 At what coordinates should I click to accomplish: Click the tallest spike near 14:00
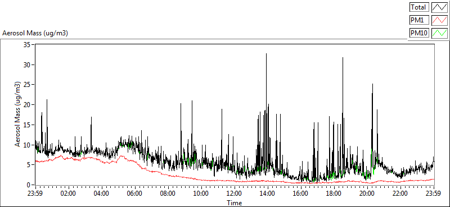[266, 112]
